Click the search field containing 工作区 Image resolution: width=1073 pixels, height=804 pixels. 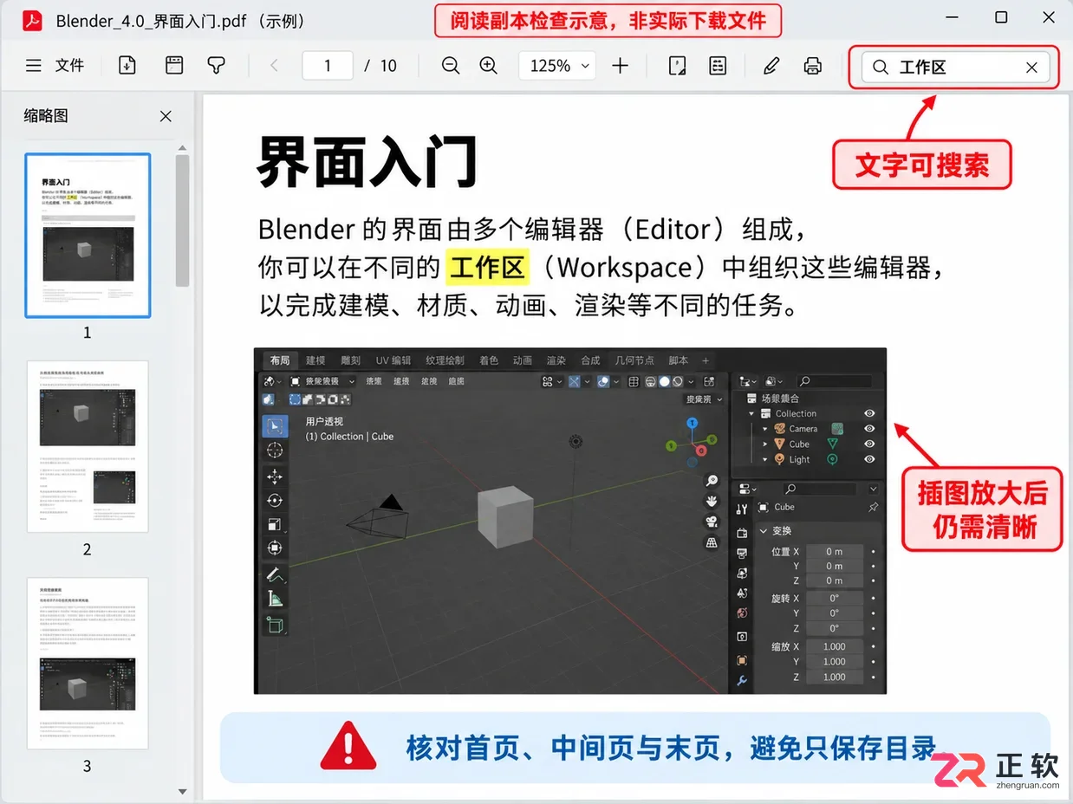click(x=955, y=67)
